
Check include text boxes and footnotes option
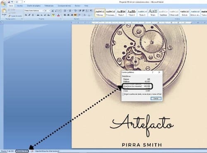[x=123, y=94]
